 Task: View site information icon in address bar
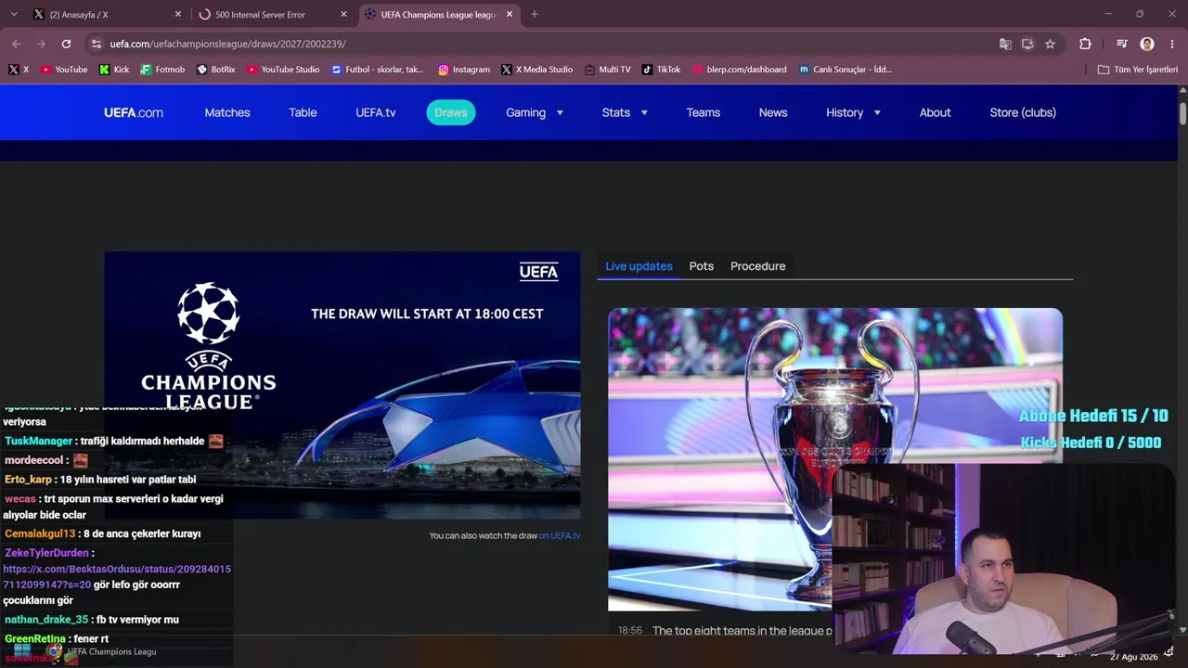pos(96,44)
